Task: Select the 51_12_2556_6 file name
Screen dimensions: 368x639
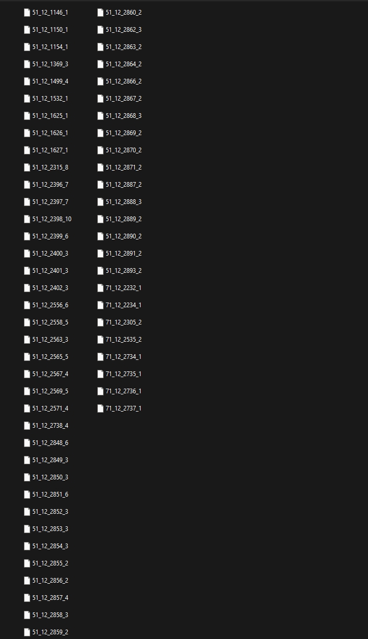Action: pyautogui.click(x=50, y=305)
